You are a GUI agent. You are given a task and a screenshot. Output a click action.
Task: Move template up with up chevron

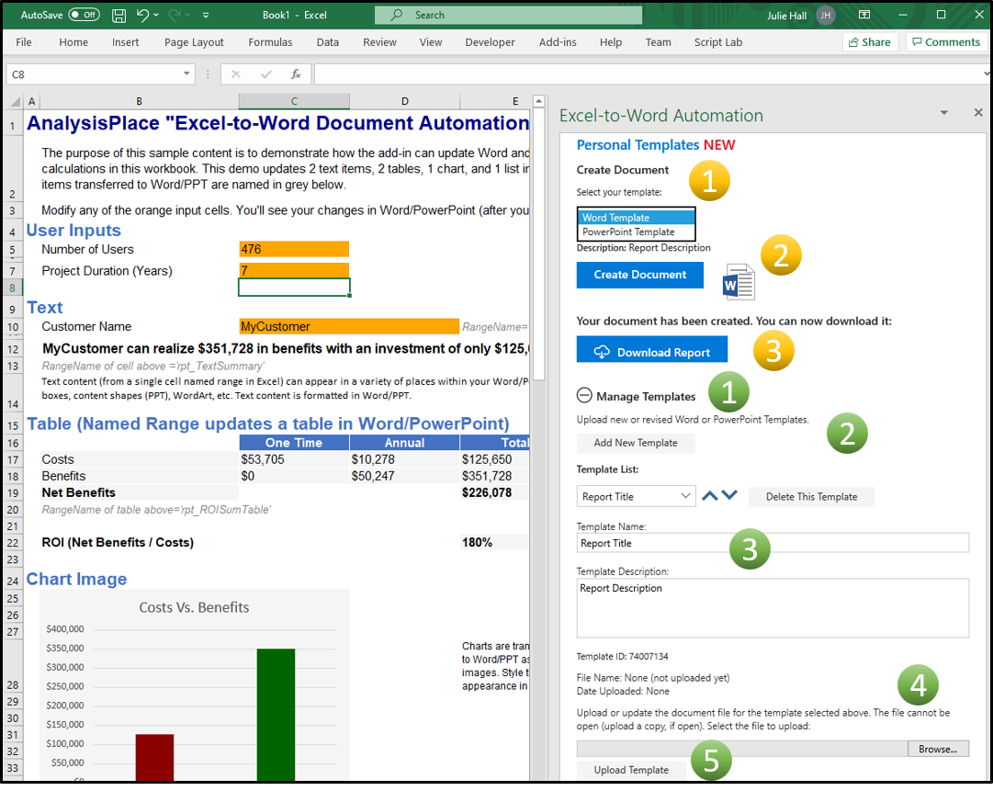pos(710,495)
